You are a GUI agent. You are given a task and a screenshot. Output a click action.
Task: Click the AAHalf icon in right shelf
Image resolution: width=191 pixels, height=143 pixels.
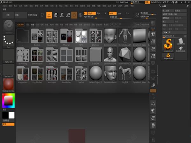(153, 56)
